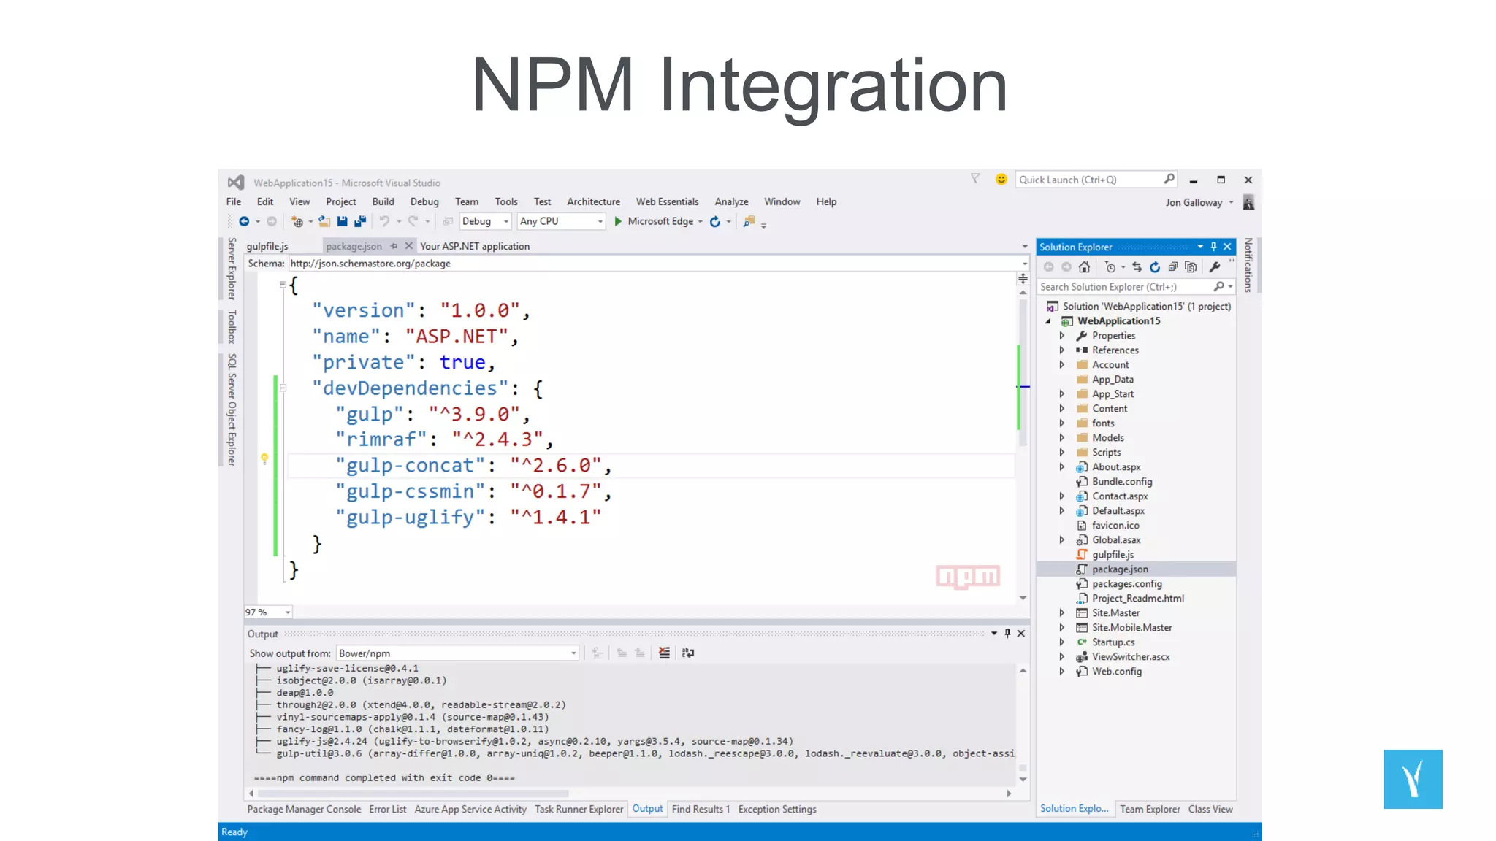Viewport: 1496px width, 841px height.
Task: Open the Notifications side tab
Action: [1248, 265]
